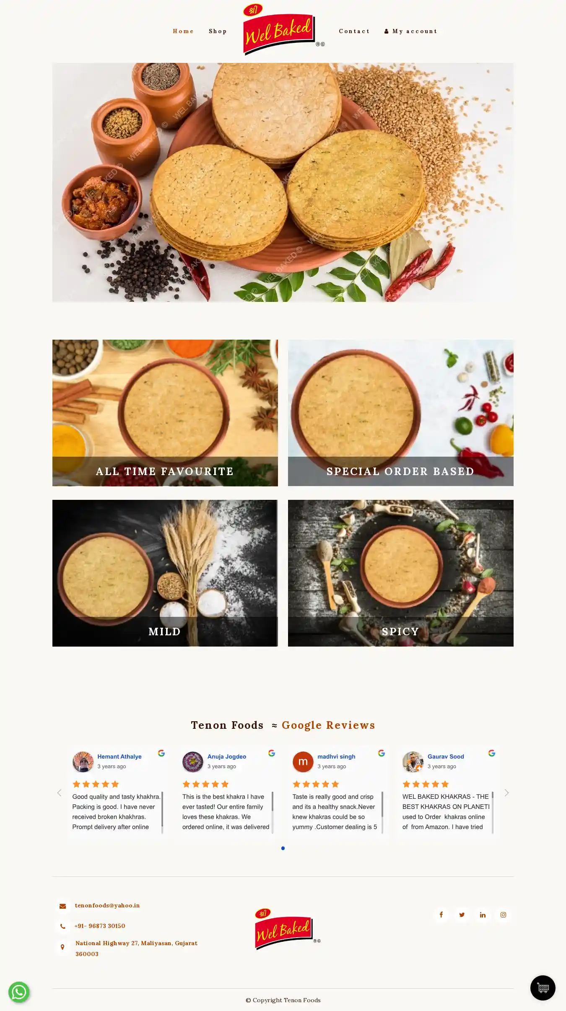Show previous Google reviews with left arrow
Image resolution: width=566 pixels, height=1011 pixels.
pos(59,793)
